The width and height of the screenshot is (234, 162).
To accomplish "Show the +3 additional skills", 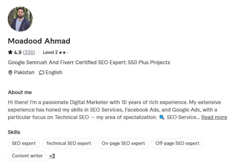I will pos(52,156).
